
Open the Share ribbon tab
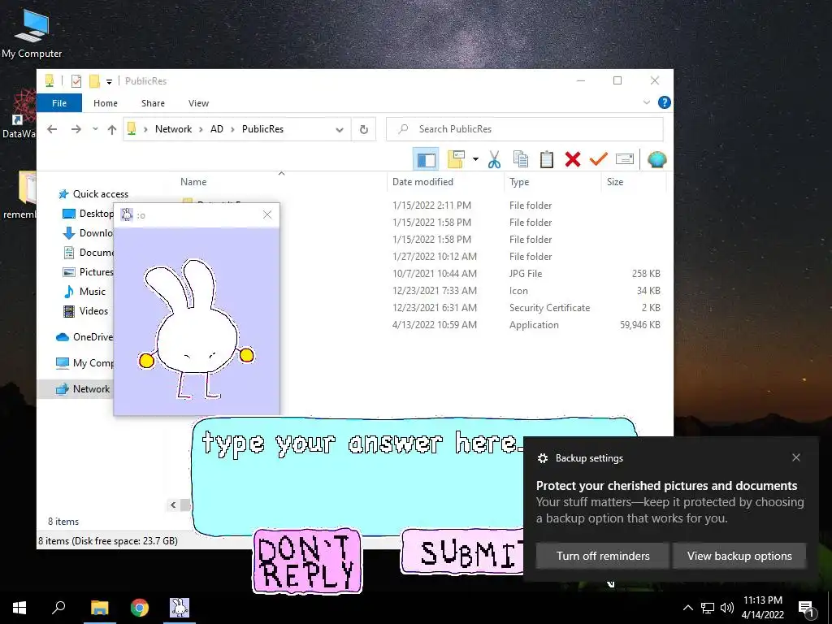tap(153, 103)
